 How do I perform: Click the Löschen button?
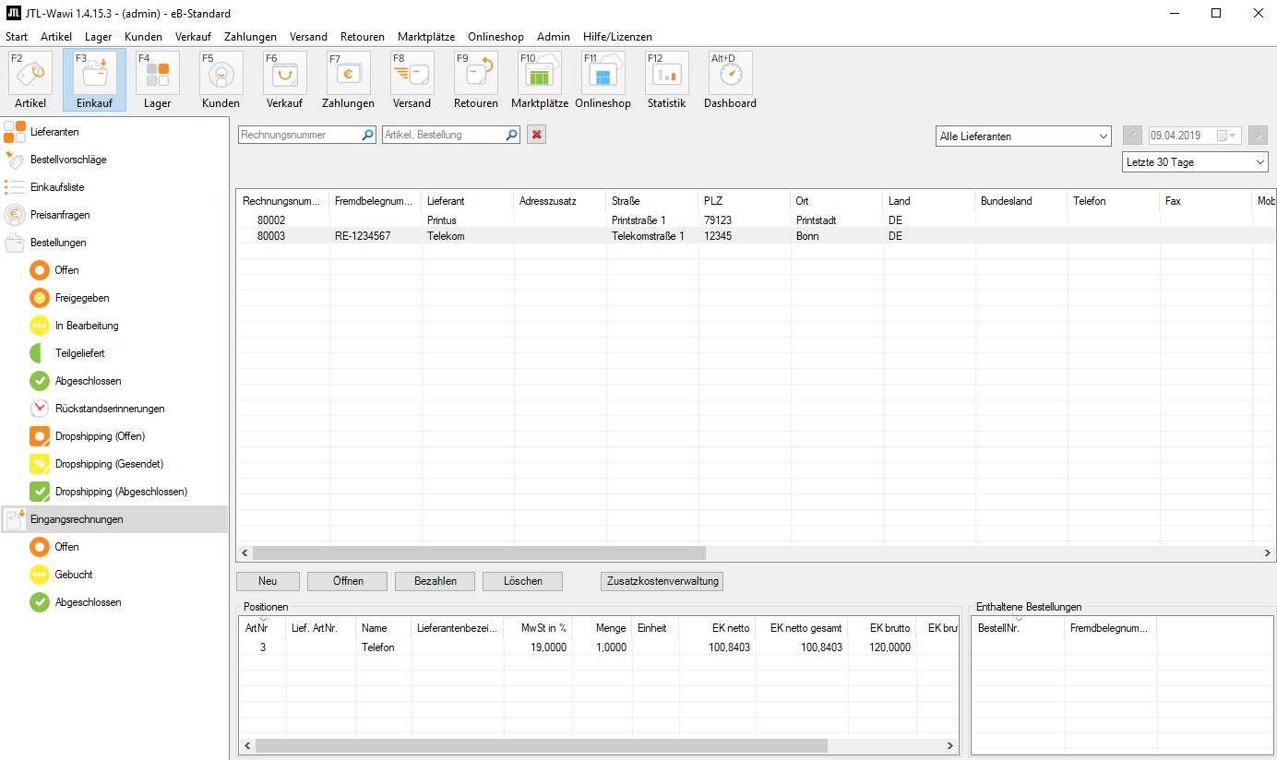click(x=524, y=581)
